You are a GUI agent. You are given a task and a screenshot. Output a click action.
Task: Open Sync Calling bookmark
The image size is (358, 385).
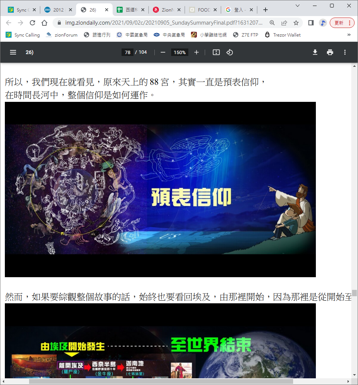23,35
